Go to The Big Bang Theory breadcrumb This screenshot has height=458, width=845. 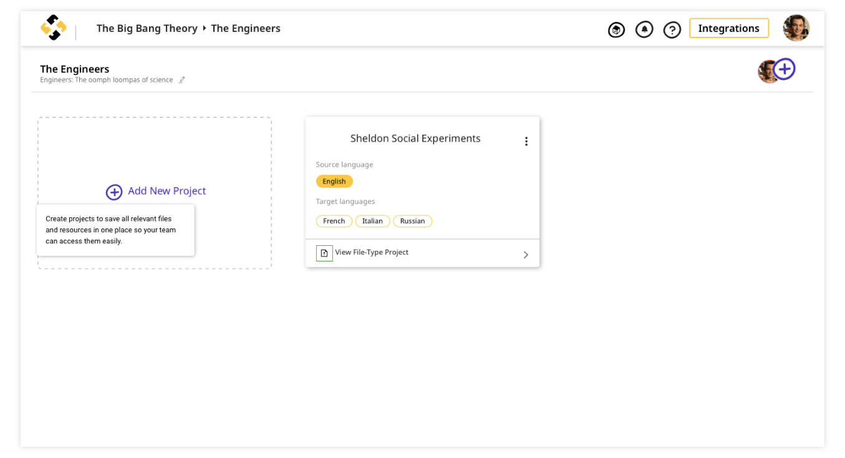point(147,28)
